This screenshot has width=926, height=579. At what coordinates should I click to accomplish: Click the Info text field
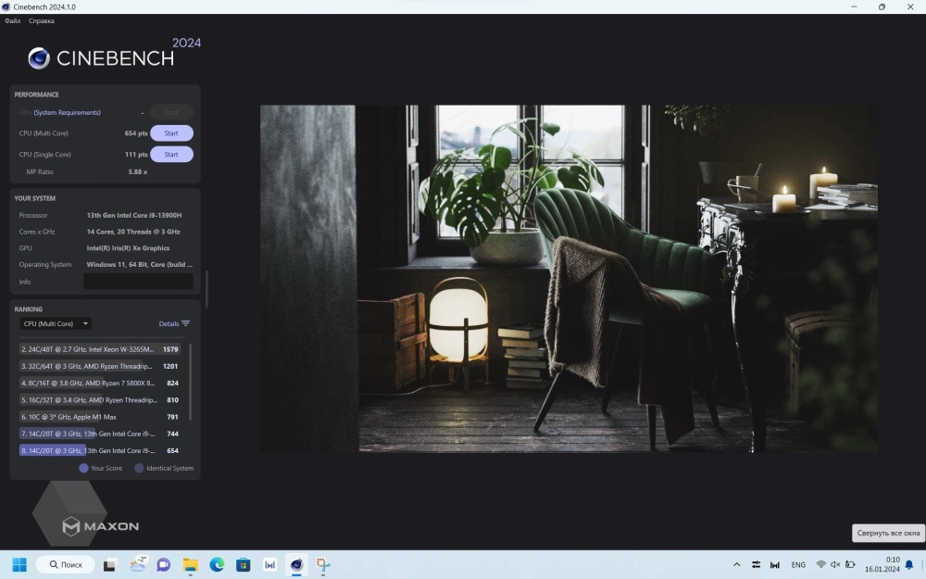pyautogui.click(x=138, y=282)
